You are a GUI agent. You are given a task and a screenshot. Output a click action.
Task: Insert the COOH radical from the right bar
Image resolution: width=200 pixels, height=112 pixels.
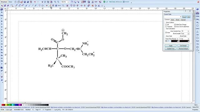click(x=197, y=16)
